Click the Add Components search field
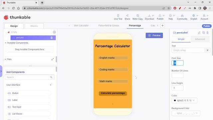The height and width of the screenshot is (120, 213). click(30, 77)
